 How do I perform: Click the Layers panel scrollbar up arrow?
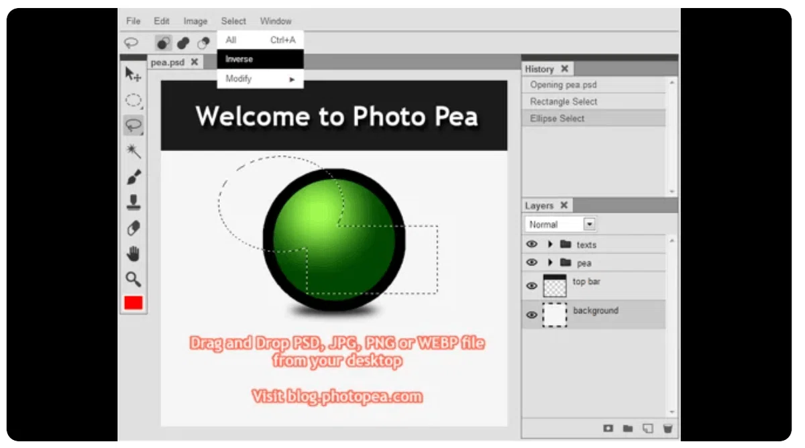point(672,239)
